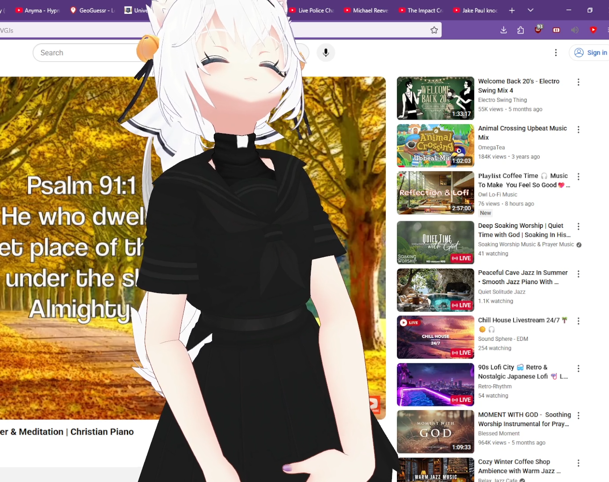Play Moment With God thumbnail
609x482 pixels.
[435, 432]
